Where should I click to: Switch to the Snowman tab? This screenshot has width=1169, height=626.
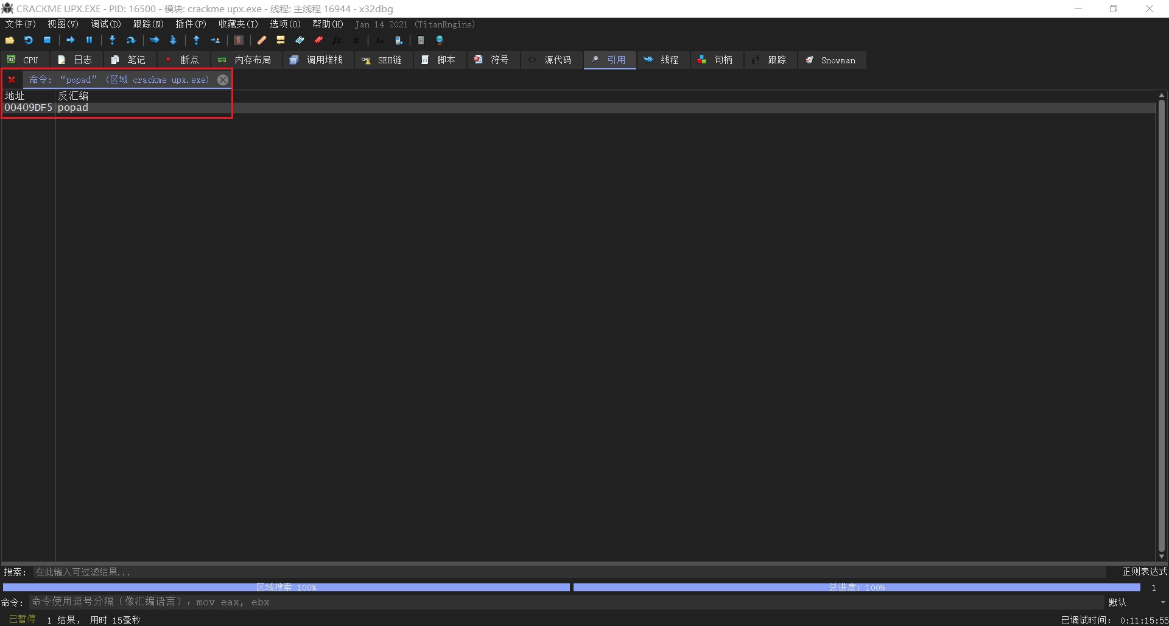831,60
